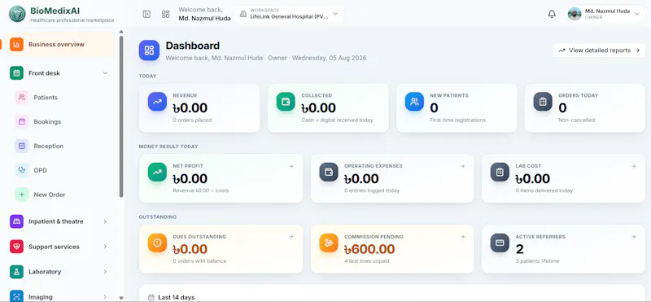651x302 pixels.
Task: Click the Operating Expenses arrow link
Action: (x=462, y=166)
